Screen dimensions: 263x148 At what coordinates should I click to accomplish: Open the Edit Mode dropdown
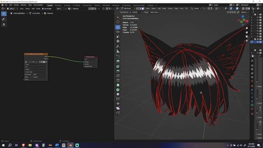(128, 9)
